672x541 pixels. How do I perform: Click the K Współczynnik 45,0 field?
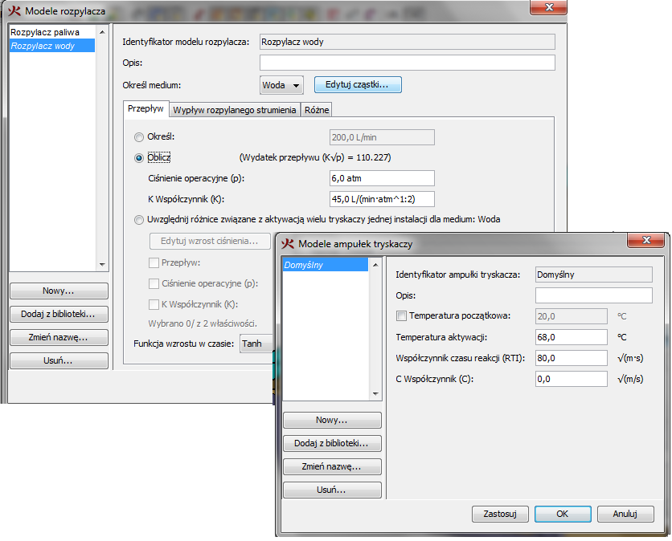382,199
